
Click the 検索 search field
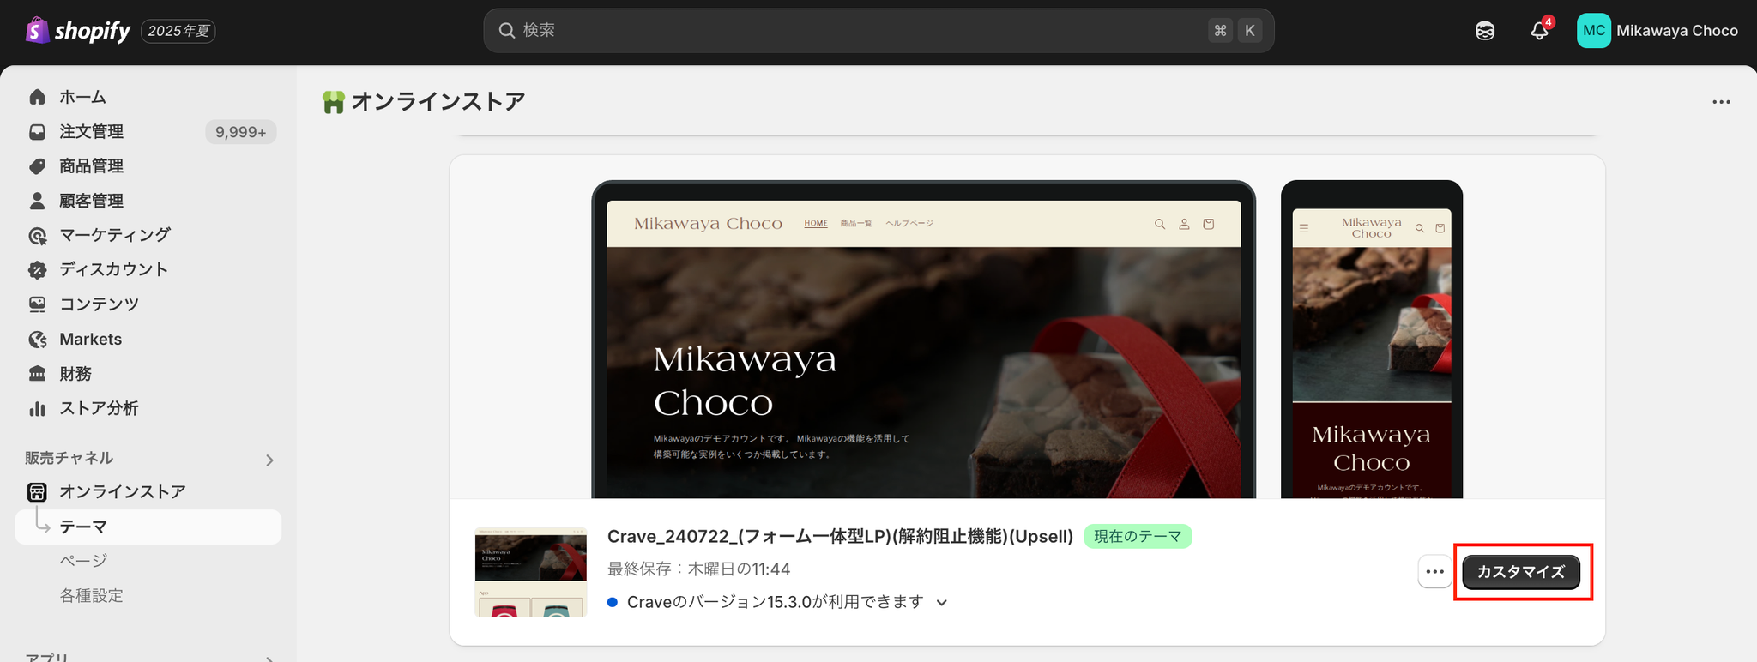[878, 31]
